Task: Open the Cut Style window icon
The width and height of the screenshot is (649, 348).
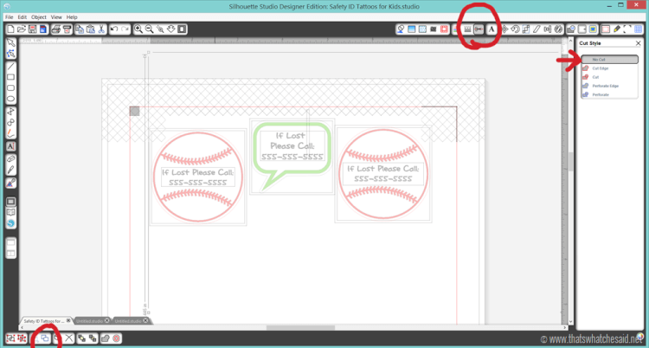Action: pyautogui.click(x=479, y=29)
